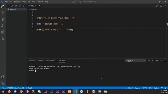Open Telegram from taskbar

pos(15,92)
